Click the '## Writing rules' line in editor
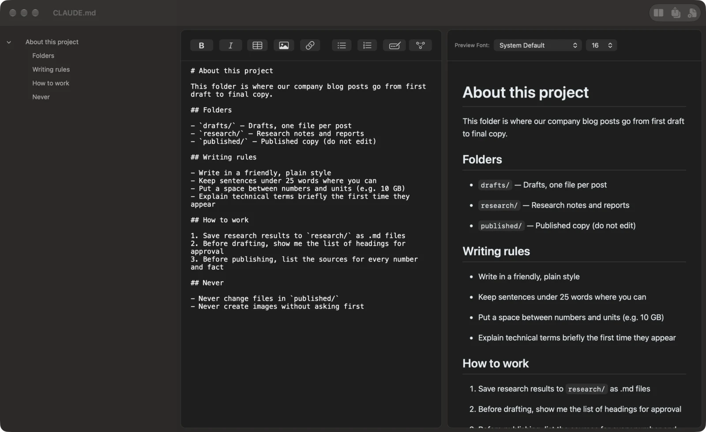The image size is (706, 432). pyautogui.click(x=223, y=157)
